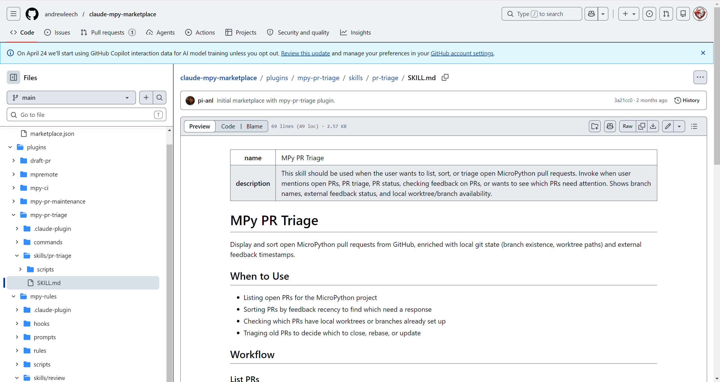Open the plugins breadcrumb link

(277, 78)
